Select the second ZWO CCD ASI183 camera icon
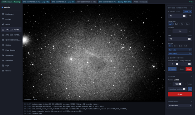This screenshot has width=195, height=115. click(3, 35)
